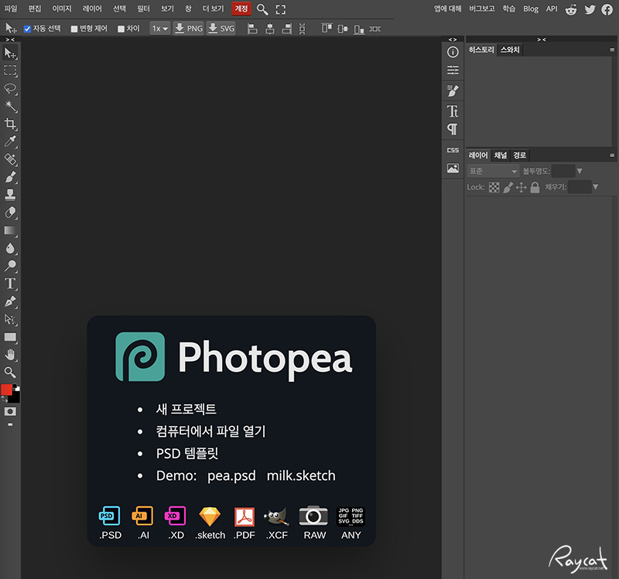Click the black background color swatch

coord(15,397)
